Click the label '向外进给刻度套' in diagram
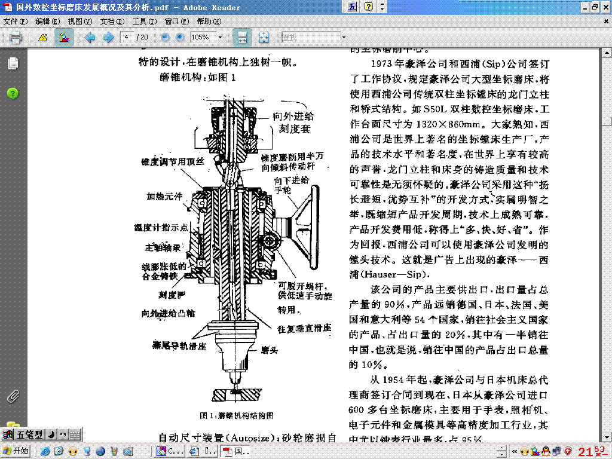Image resolution: width=612 pixels, height=459 pixels. coord(293,122)
